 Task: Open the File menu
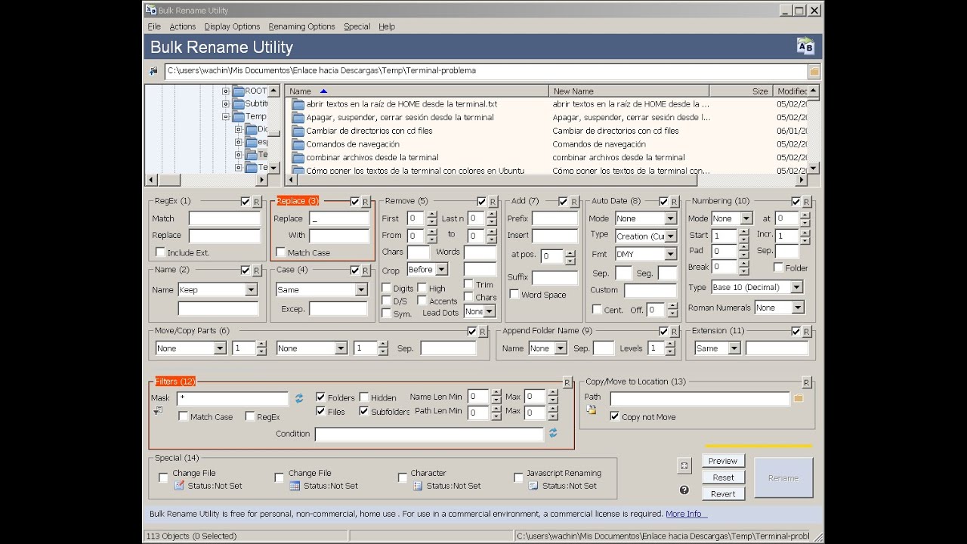[x=154, y=26]
